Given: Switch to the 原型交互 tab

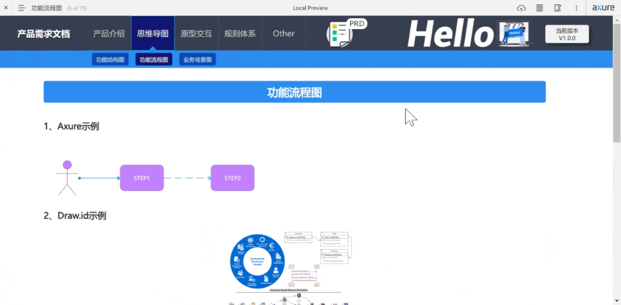Looking at the screenshot, I should click(x=196, y=33).
